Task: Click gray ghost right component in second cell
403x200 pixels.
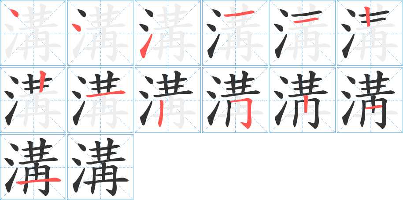Action: (106, 33)
